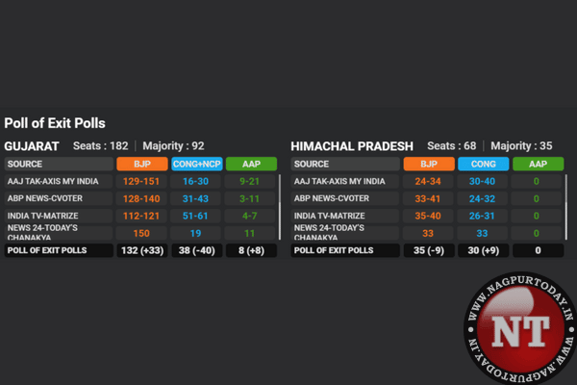577x385 pixels.
Task: Click the Himachal table vertical scrollbar
Action: [x=566, y=207]
